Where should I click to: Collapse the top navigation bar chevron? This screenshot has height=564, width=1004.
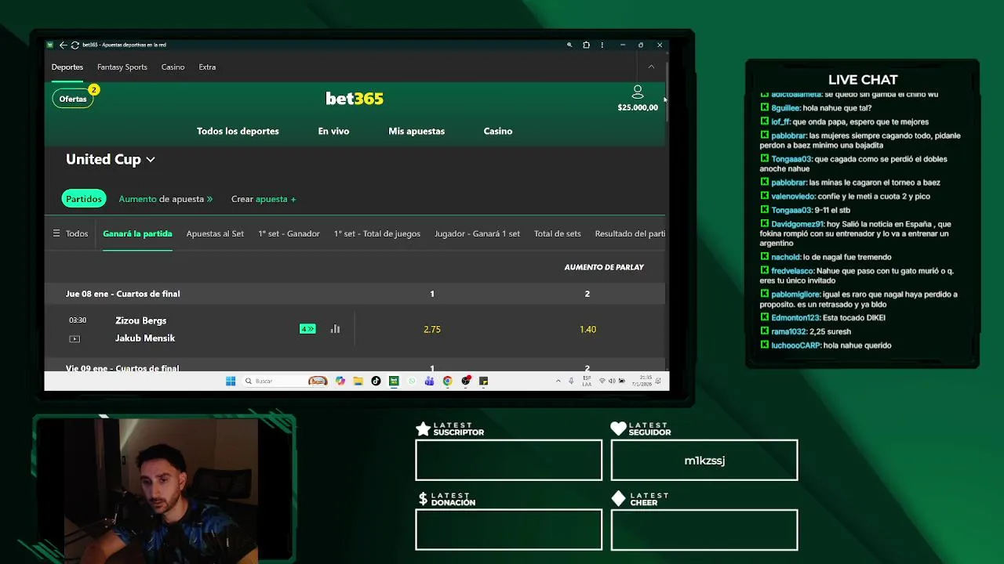click(651, 67)
